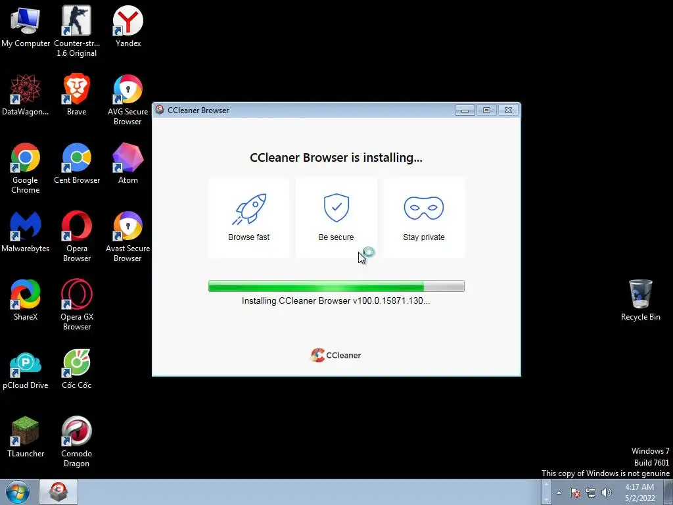The width and height of the screenshot is (673, 505).
Task: Click the installation progress bar
Action: [x=336, y=286]
